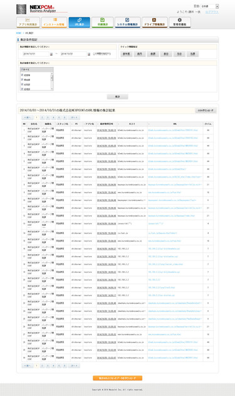Open the インストール情報 tab icon
The image size is (235, 396).
pos(55,20)
